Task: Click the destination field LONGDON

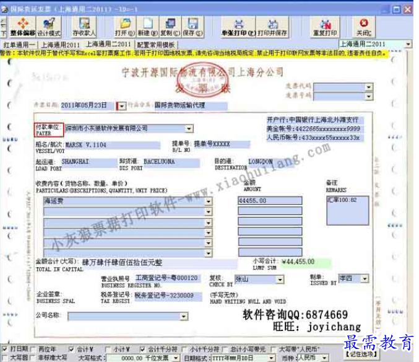Action: pyautogui.click(x=270, y=162)
